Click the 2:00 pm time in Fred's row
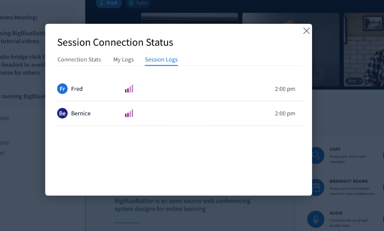The image size is (384, 231). (x=285, y=89)
